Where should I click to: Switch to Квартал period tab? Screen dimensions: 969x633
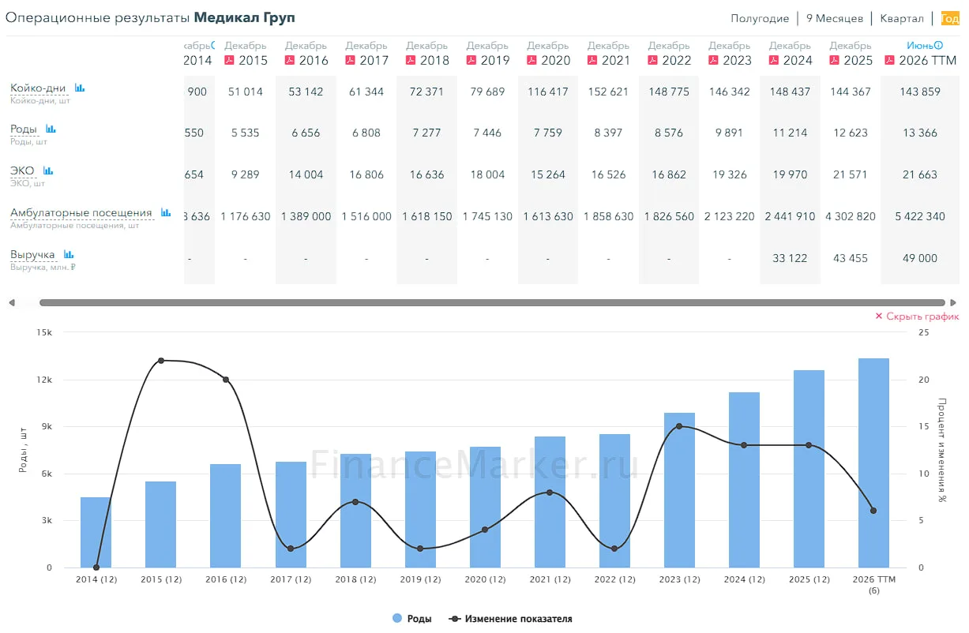tap(902, 18)
